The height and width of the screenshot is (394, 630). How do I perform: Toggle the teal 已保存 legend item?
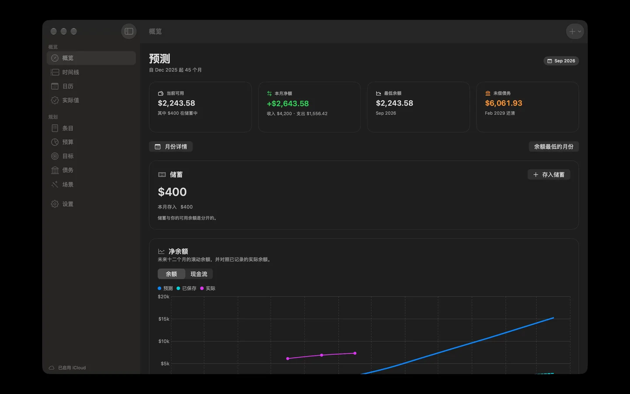186,288
